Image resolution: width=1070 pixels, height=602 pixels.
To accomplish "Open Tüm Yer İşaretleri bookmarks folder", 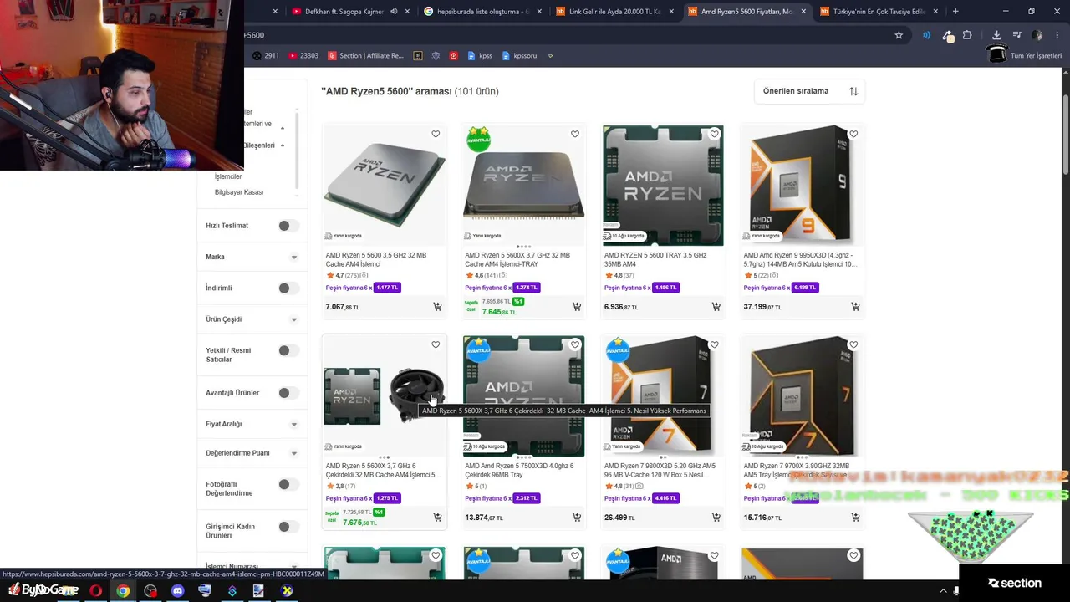I will (1027, 56).
